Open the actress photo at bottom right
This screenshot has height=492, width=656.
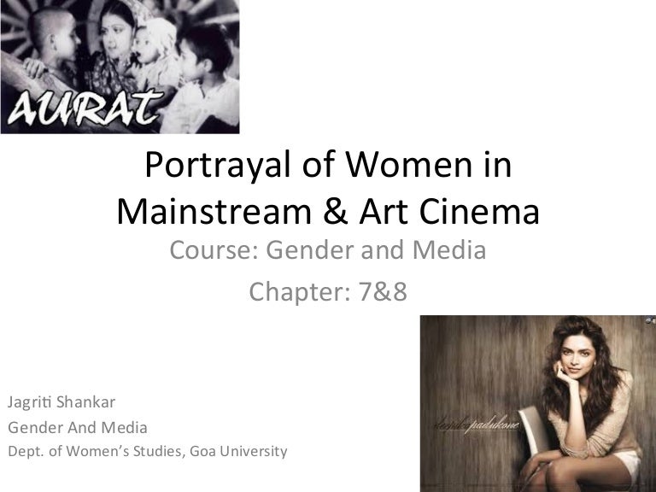(x=537, y=403)
